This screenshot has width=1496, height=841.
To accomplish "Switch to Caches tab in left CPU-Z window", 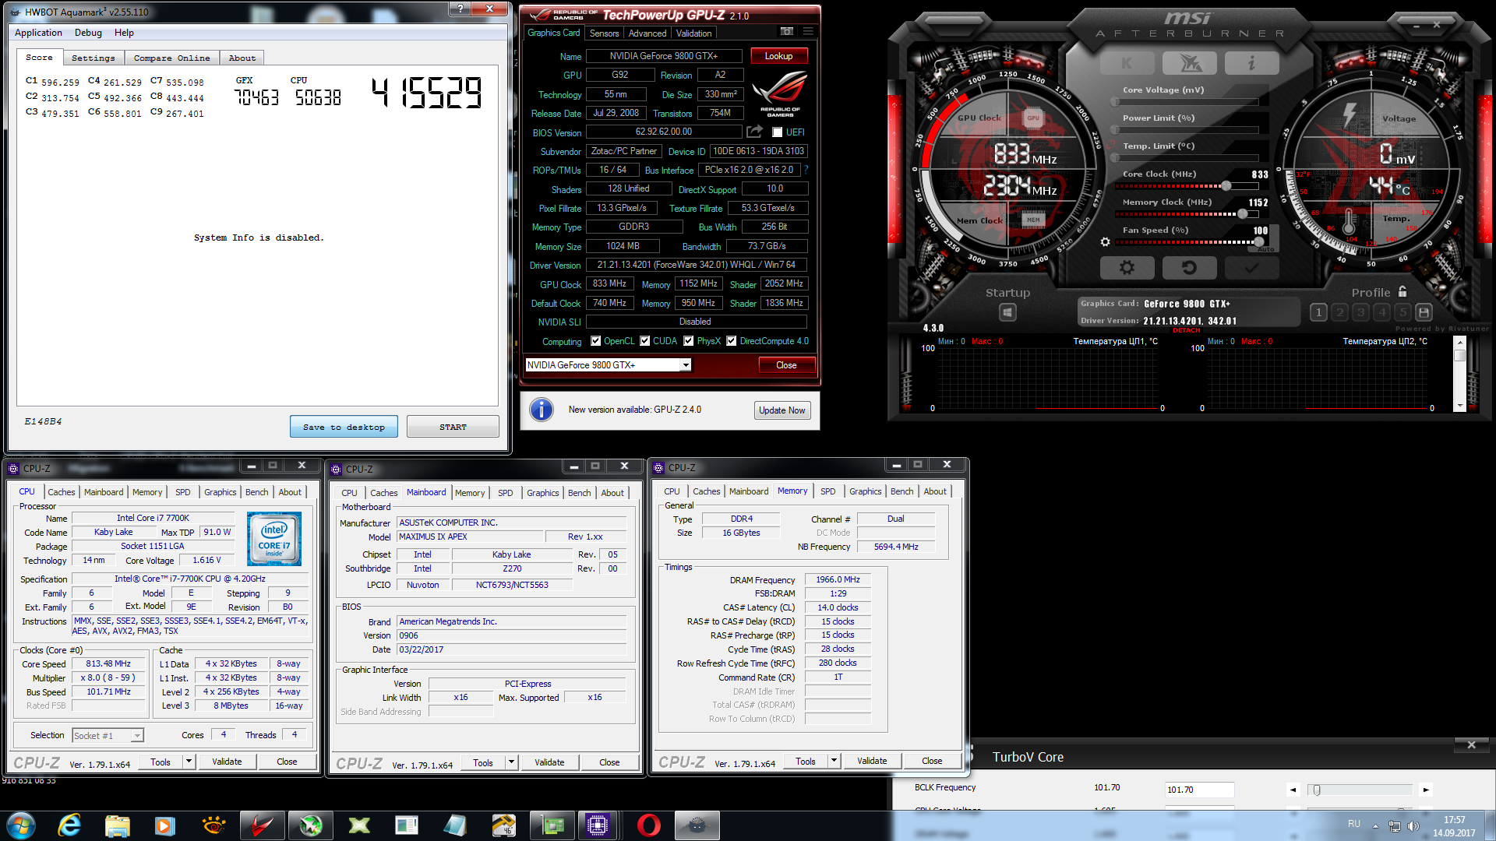I will pos(61,492).
